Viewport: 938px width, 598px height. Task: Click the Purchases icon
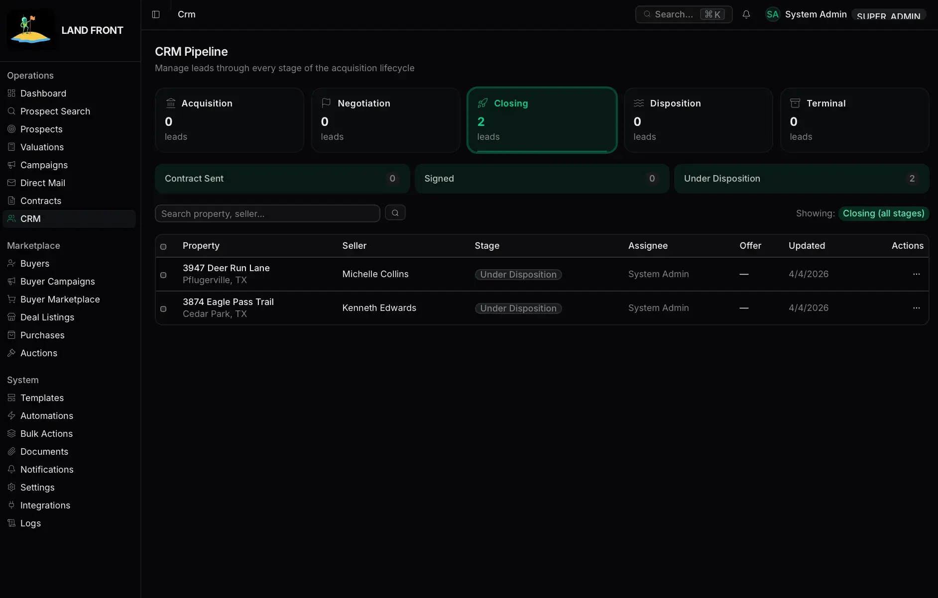point(11,335)
